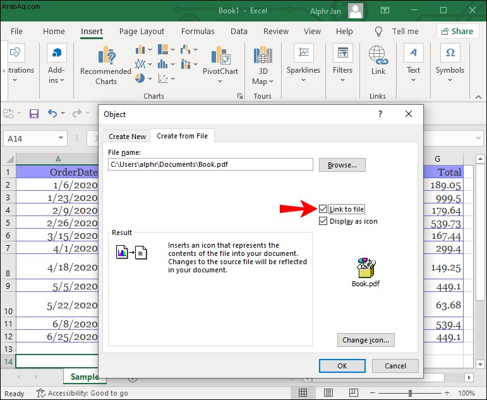This screenshot has height=400, width=487.
Task: Open the PivotChart tool
Action: pos(220,64)
